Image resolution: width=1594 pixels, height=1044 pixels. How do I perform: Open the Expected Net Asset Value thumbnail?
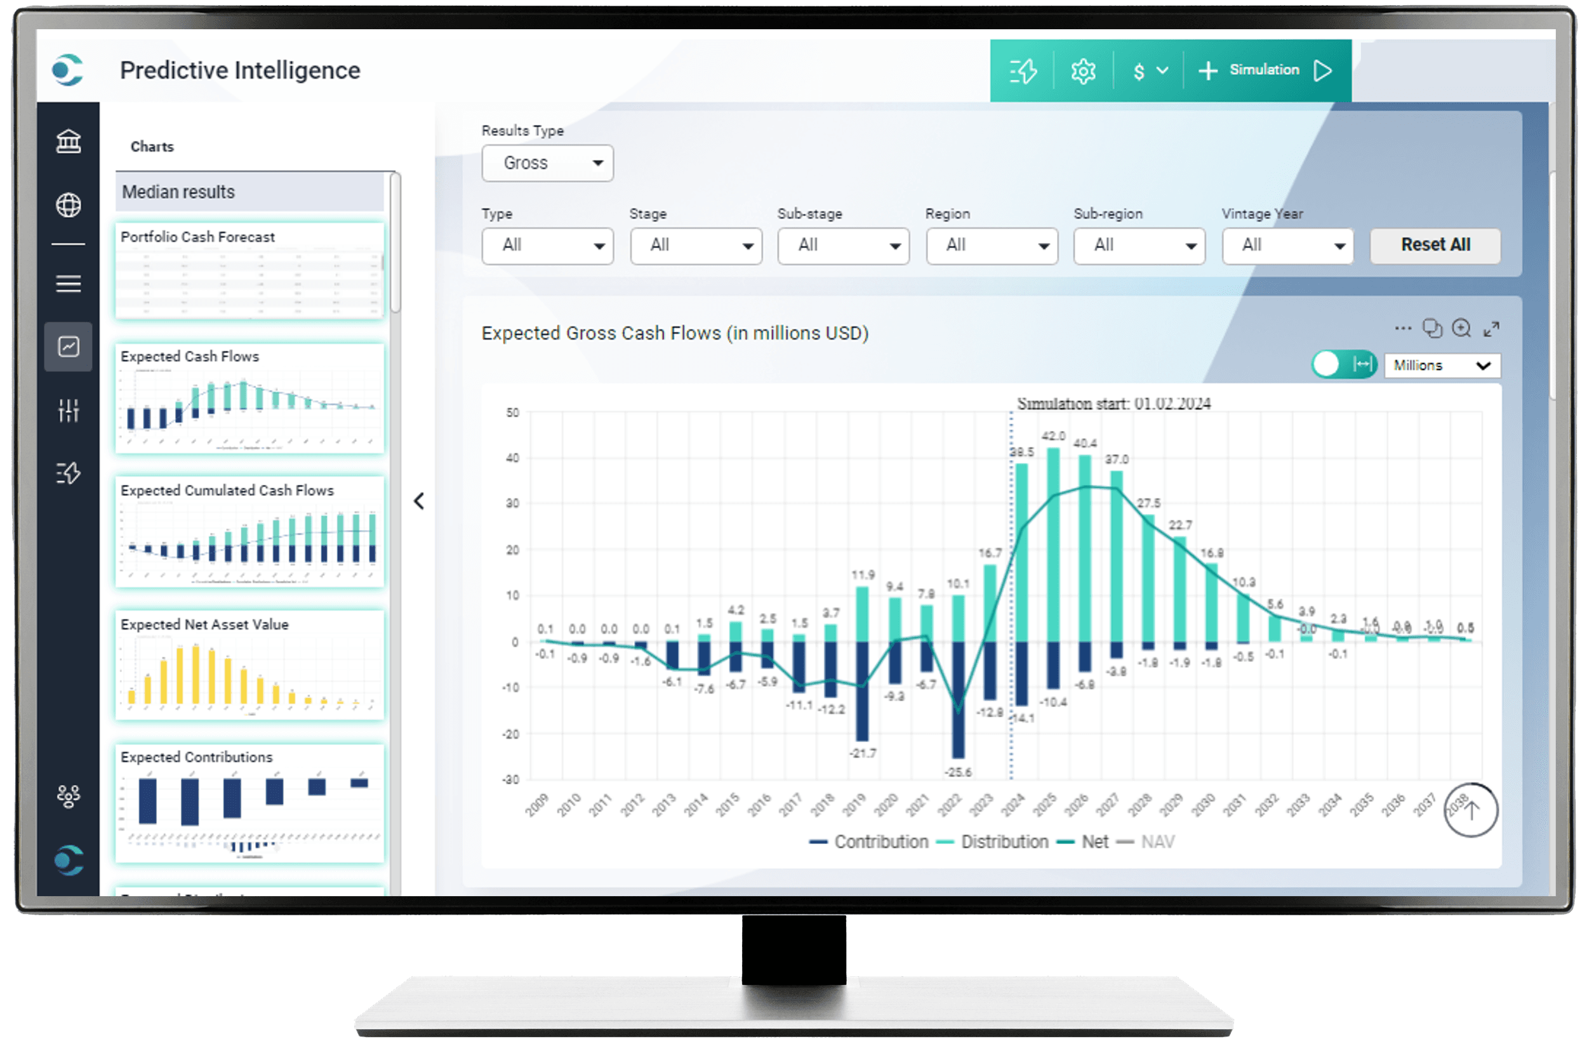(251, 665)
